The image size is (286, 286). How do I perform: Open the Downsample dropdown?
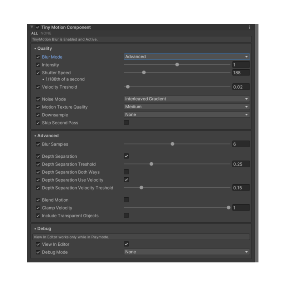click(x=187, y=114)
